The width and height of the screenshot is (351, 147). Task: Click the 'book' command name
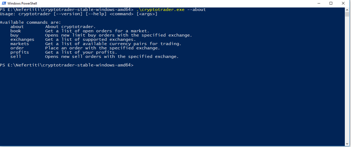[x=16, y=31]
